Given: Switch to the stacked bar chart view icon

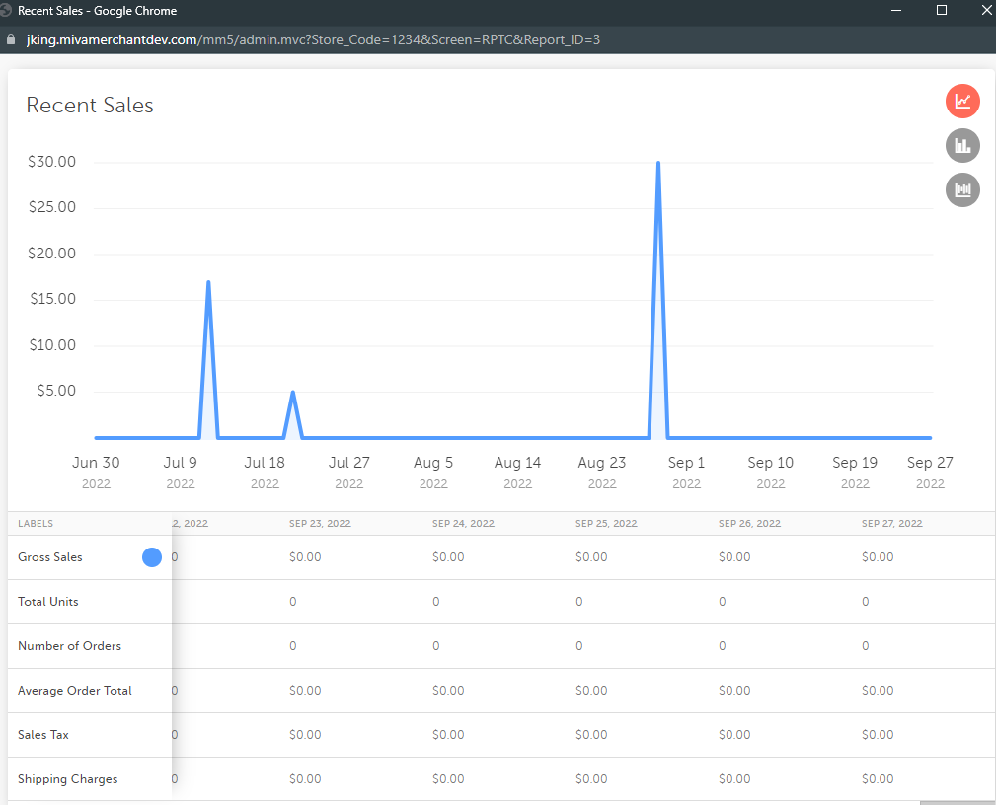Looking at the screenshot, I should [962, 189].
